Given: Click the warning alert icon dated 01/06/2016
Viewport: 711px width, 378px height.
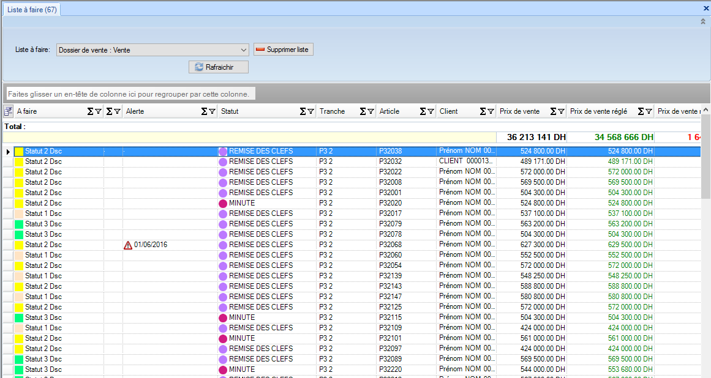Looking at the screenshot, I should 128,245.
